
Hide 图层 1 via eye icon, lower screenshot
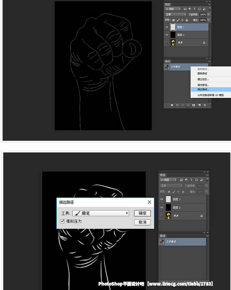[162, 199]
